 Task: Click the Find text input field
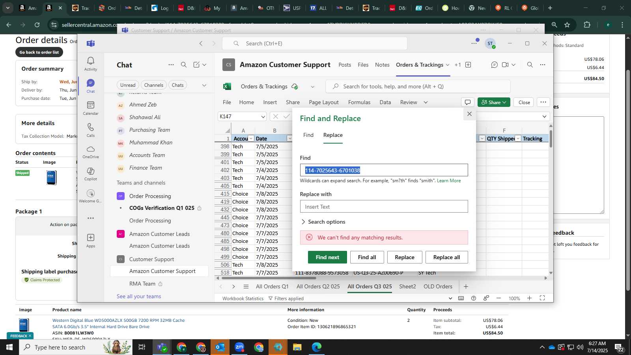[x=384, y=170]
